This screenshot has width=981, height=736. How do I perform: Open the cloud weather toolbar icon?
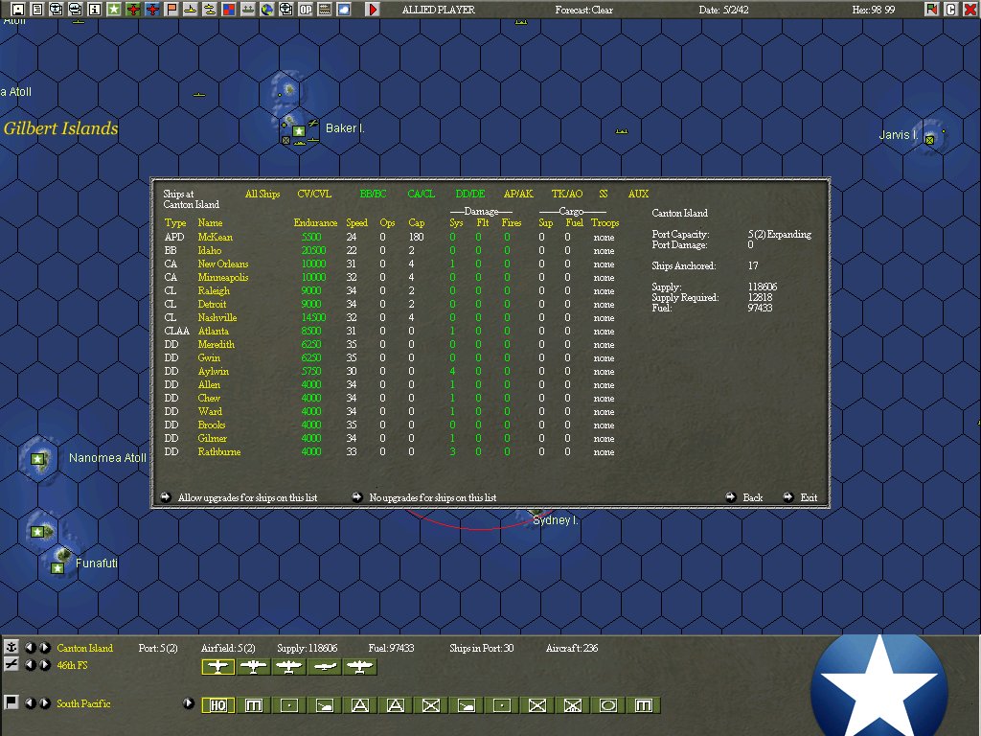point(344,9)
